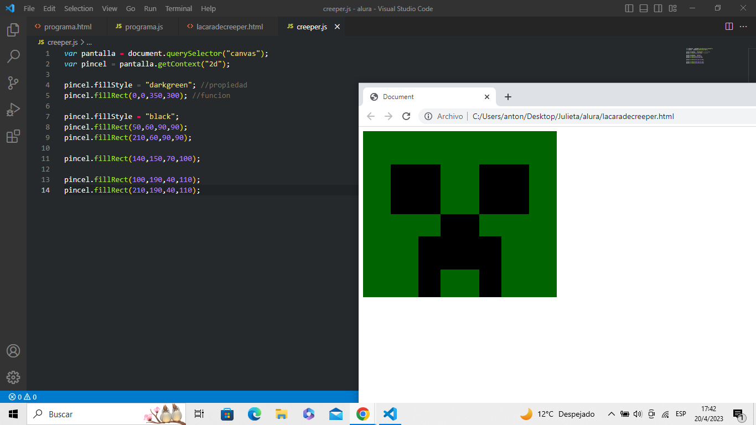756x425 pixels.
Task: Open the Edit menu
Action: pos(49,8)
